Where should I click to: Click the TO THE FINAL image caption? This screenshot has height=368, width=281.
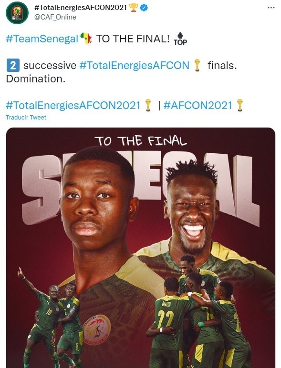coord(141,141)
